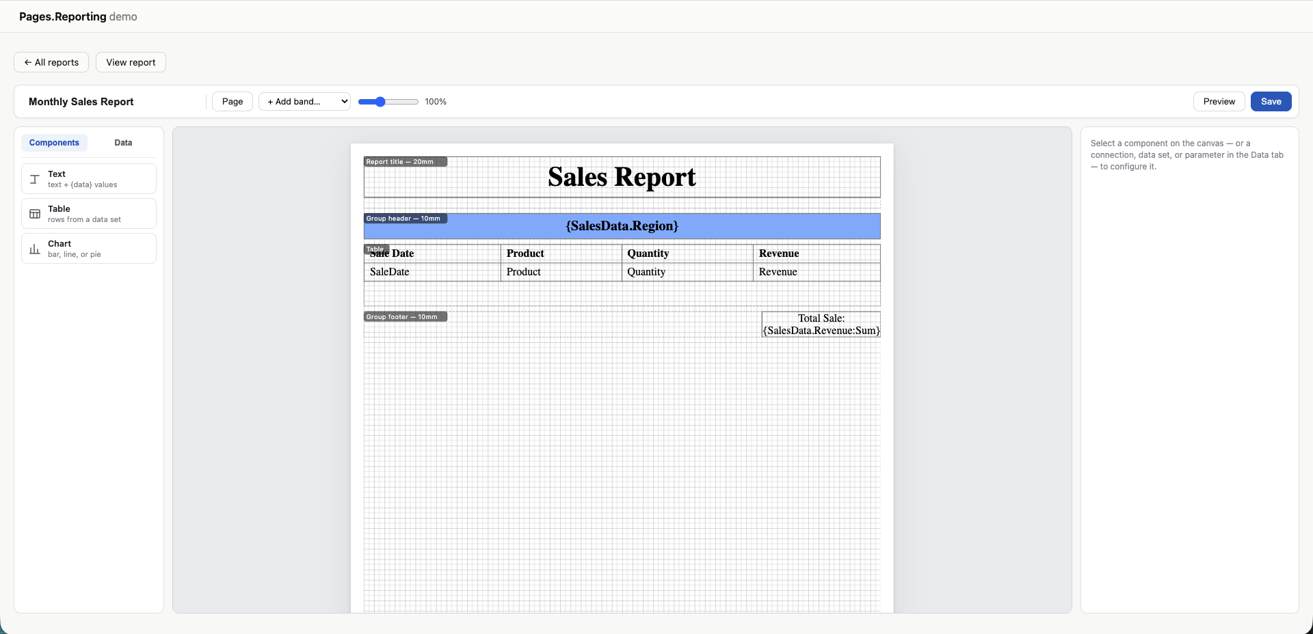Click the Pages.Reporting demo title

tap(78, 16)
